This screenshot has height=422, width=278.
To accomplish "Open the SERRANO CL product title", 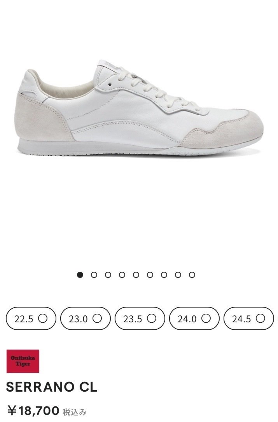I will pos(52,387).
